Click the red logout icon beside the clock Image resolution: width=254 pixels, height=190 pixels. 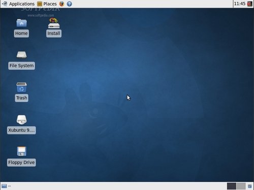(x=249, y=4)
